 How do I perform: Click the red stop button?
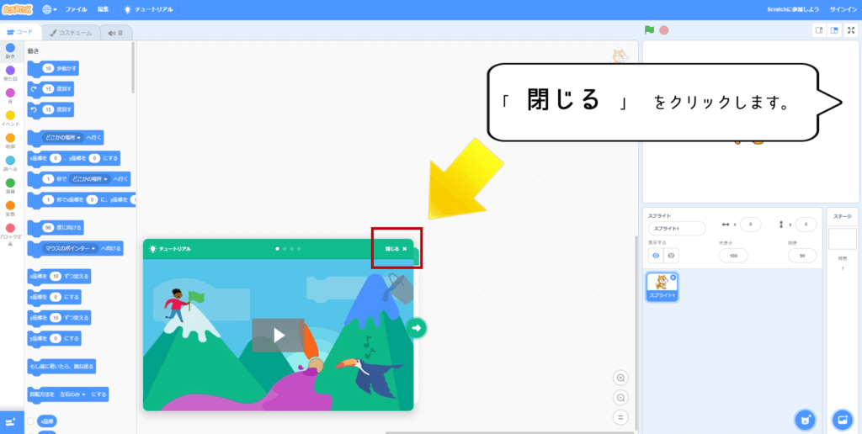click(663, 30)
